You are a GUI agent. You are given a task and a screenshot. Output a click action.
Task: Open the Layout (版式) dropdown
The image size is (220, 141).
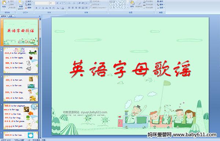coord(29,1)
